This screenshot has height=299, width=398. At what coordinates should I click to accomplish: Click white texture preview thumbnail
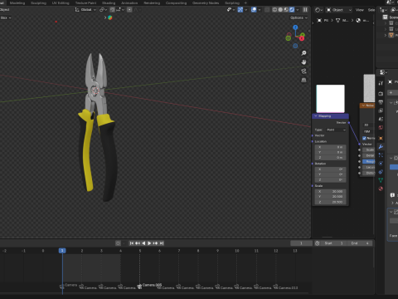tap(330, 99)
